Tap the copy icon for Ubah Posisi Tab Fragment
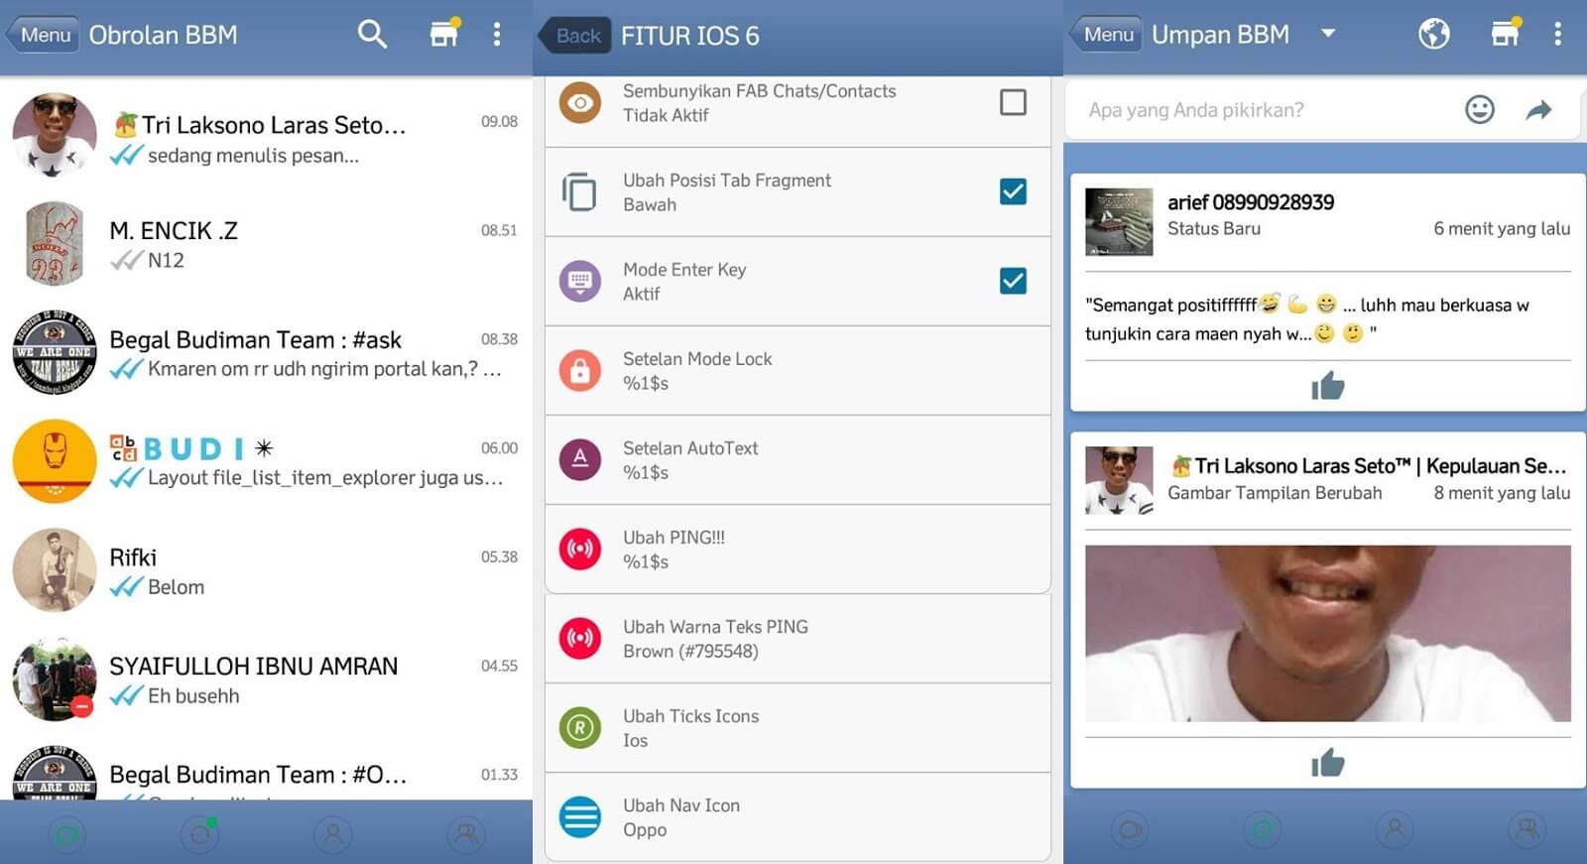 tap(580, 191)
